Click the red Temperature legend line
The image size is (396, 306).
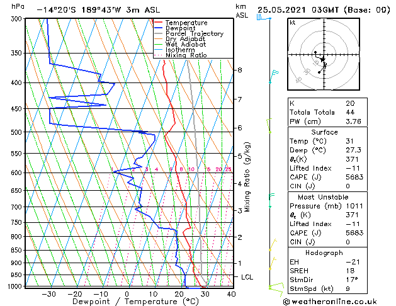159,23
